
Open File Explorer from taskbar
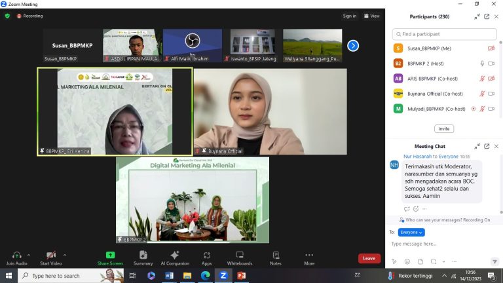tap(187, 276)
